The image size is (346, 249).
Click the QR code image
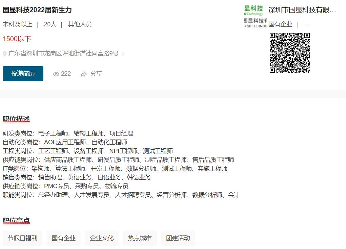coord(289,53)
